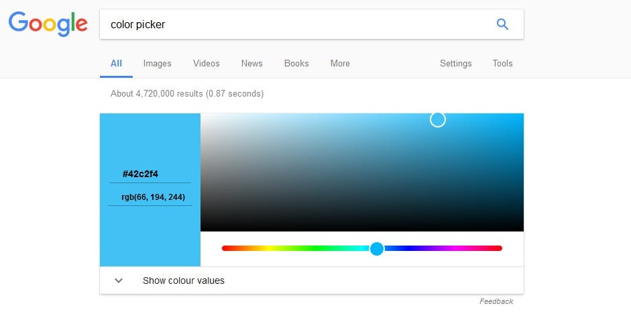Click the blue search magnifier icon
Image resolution: width=631 pixels, height=312 pixels.
502,25
